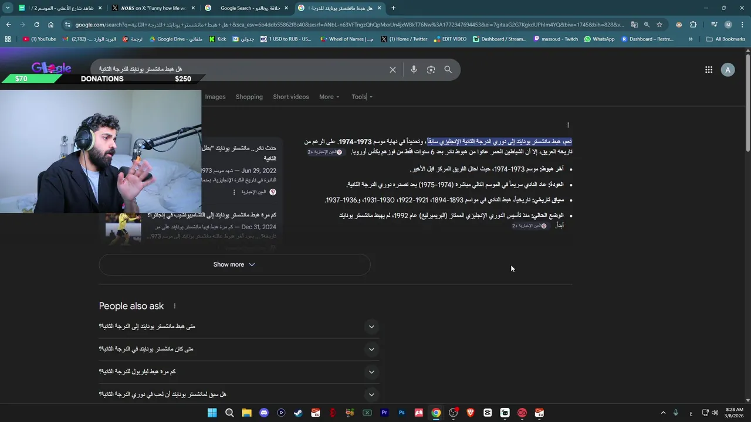Open "massoud - Twitch" bookmark

pos(556,39)
